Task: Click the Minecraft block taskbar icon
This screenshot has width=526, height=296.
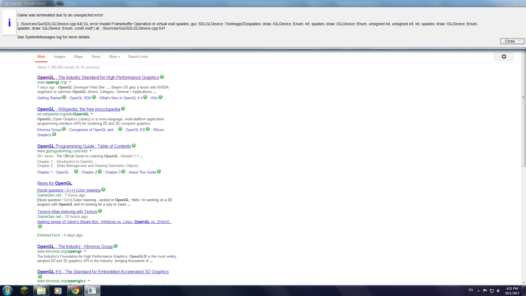Action: coord(24,291)
